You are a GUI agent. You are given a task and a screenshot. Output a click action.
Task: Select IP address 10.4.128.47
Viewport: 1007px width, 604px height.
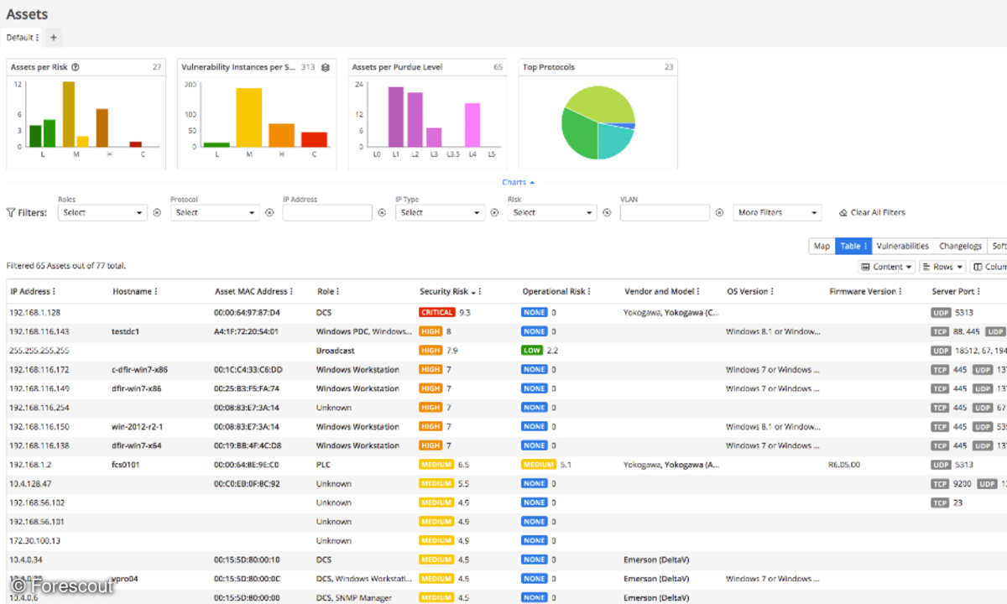click(30, 484)
